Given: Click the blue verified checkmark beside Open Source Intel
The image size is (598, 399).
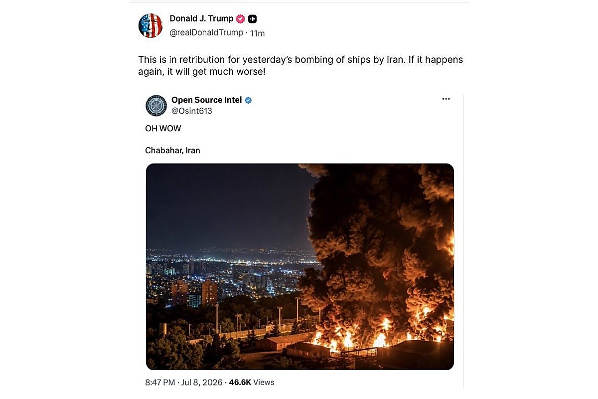Looking at the screenshot, I should pyautogui.click(x=248, y=100).
